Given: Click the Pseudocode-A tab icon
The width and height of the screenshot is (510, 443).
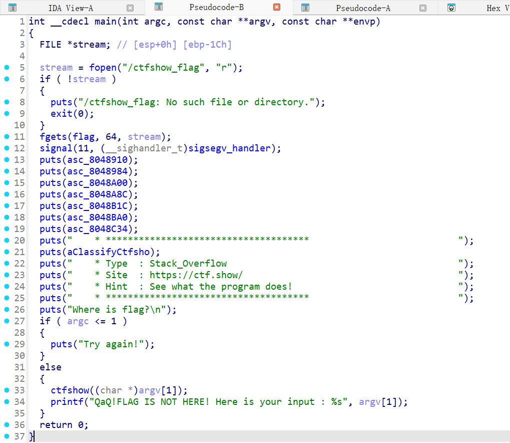Looking at the screenshot, I should coord(305,8).
